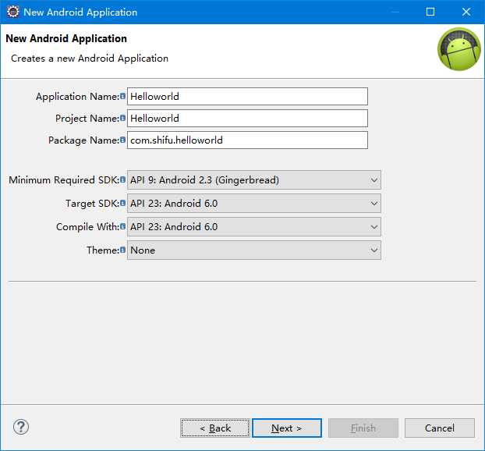This screenshot has height=451, width=485.
Task: Click 'Creates a new Android Application' description
Action: point(90,59)
